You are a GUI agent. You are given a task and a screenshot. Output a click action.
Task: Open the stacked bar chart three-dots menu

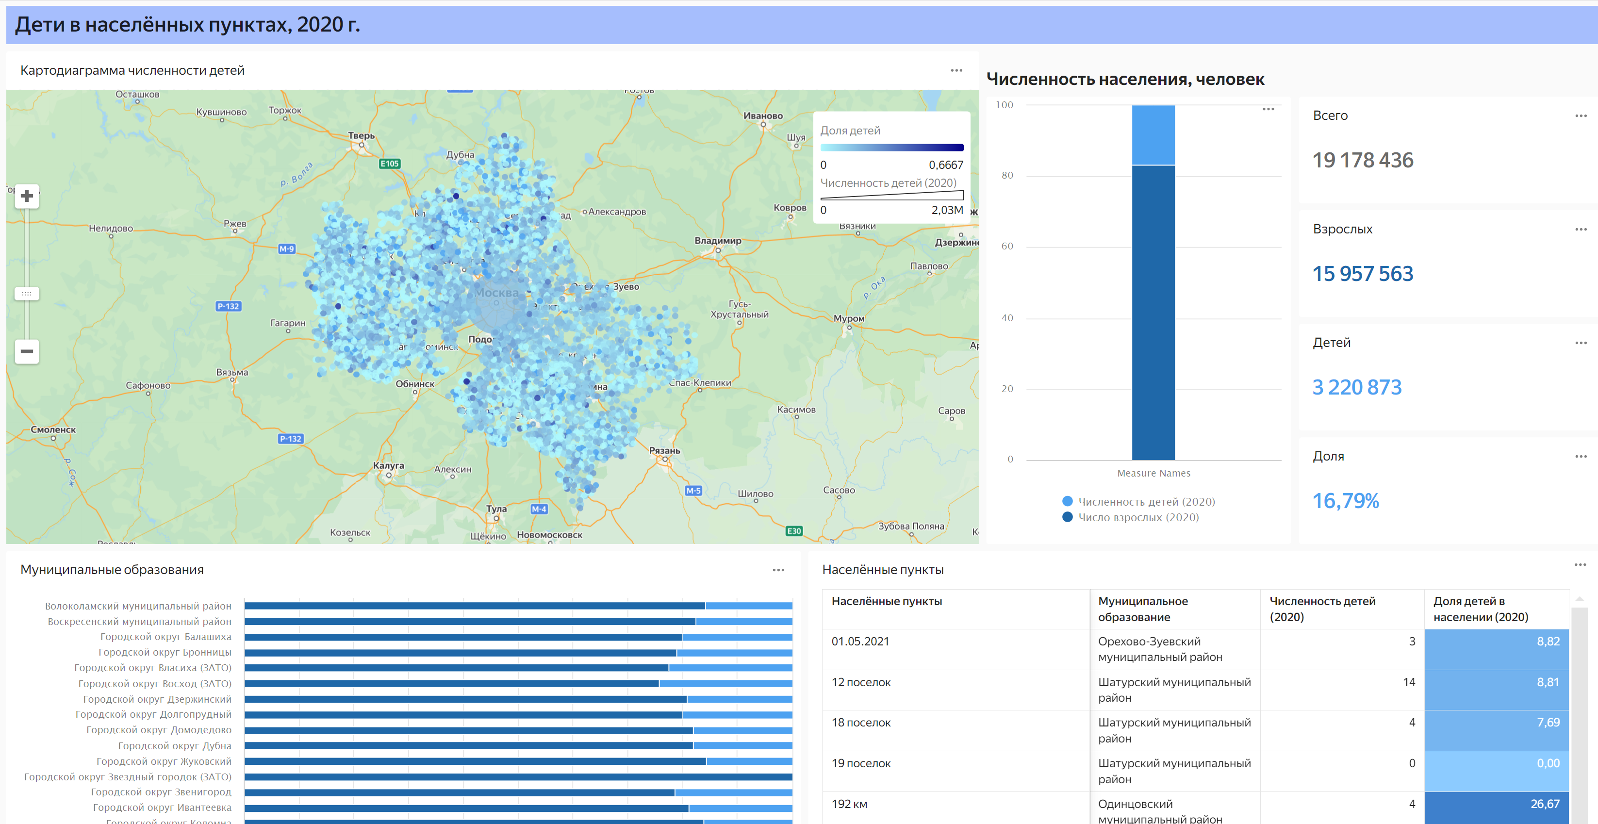click(x=1269, y=109)
